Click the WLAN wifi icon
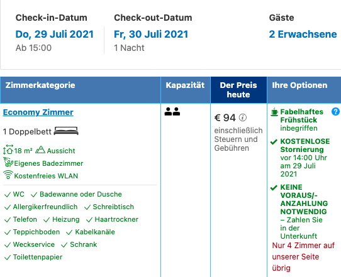Screen dimensions: 341x277 point(8,175)
